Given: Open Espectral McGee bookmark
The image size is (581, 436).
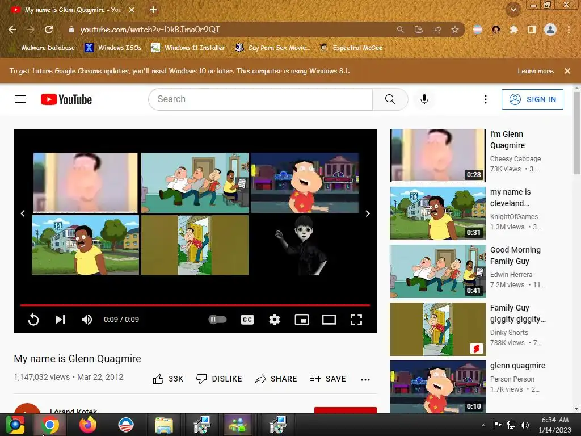Looking at the screenshot, I should click(351, 48).
